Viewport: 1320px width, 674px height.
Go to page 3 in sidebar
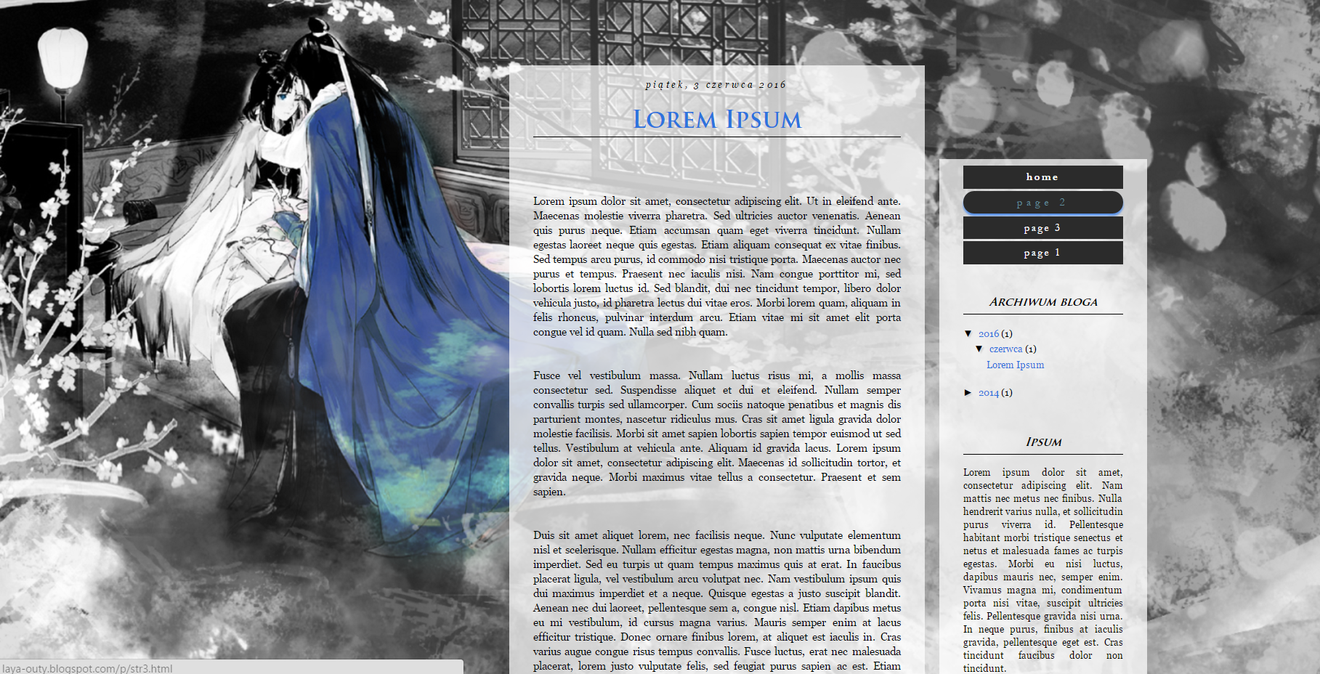[x=1042, y=228]
